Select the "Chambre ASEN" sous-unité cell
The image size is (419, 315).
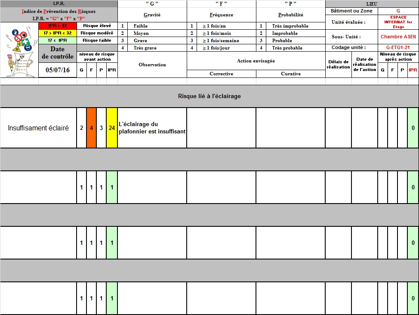(398, 37)
